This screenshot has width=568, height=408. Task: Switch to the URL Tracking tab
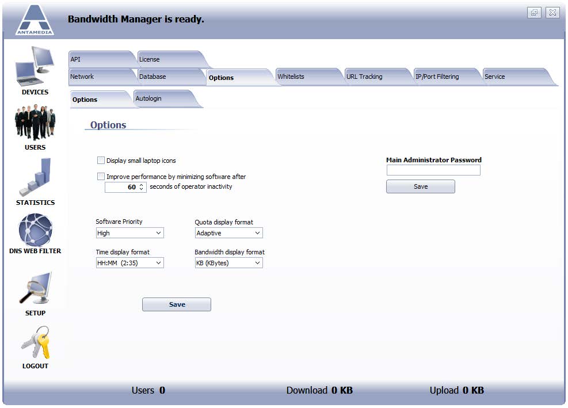(378, 77)
